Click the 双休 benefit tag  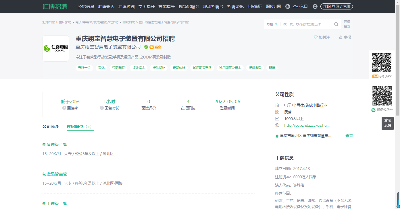pos(101,68)
